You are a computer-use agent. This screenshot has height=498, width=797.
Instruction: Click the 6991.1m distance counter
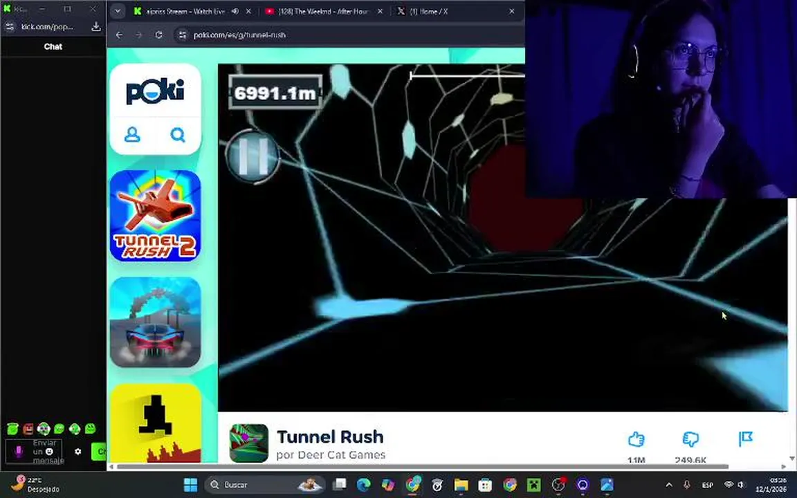(x=275, y=93)
